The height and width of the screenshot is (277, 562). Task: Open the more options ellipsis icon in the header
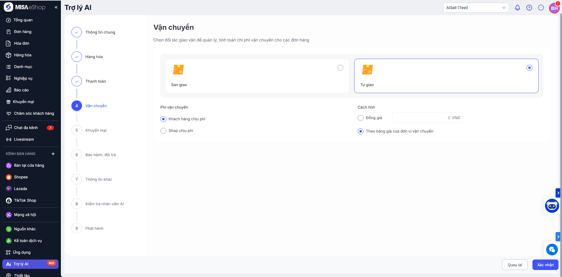541,8
